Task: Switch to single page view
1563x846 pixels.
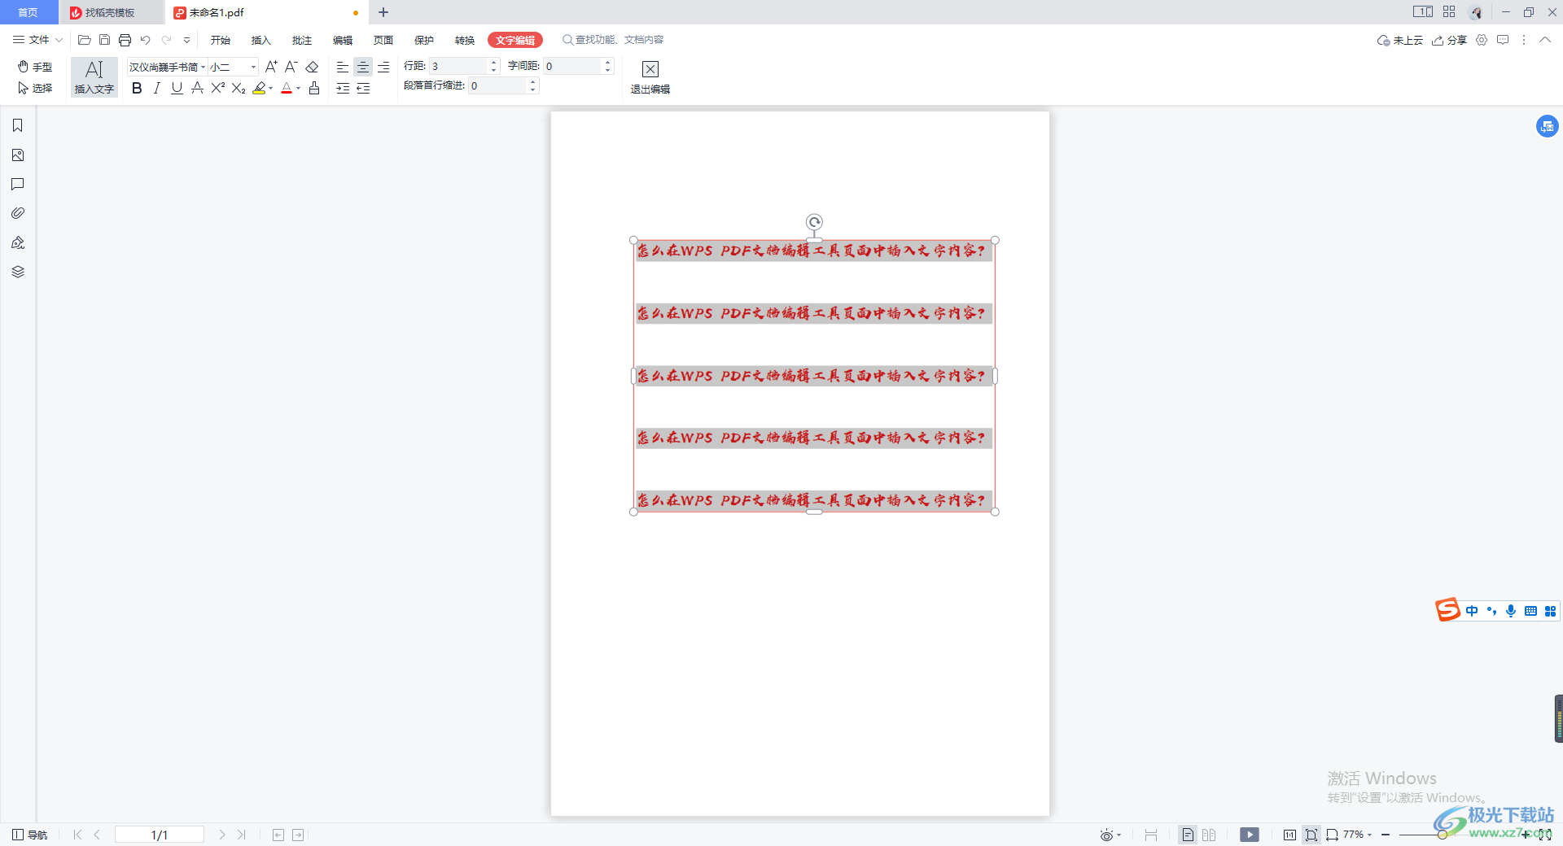Action: 1188,835
